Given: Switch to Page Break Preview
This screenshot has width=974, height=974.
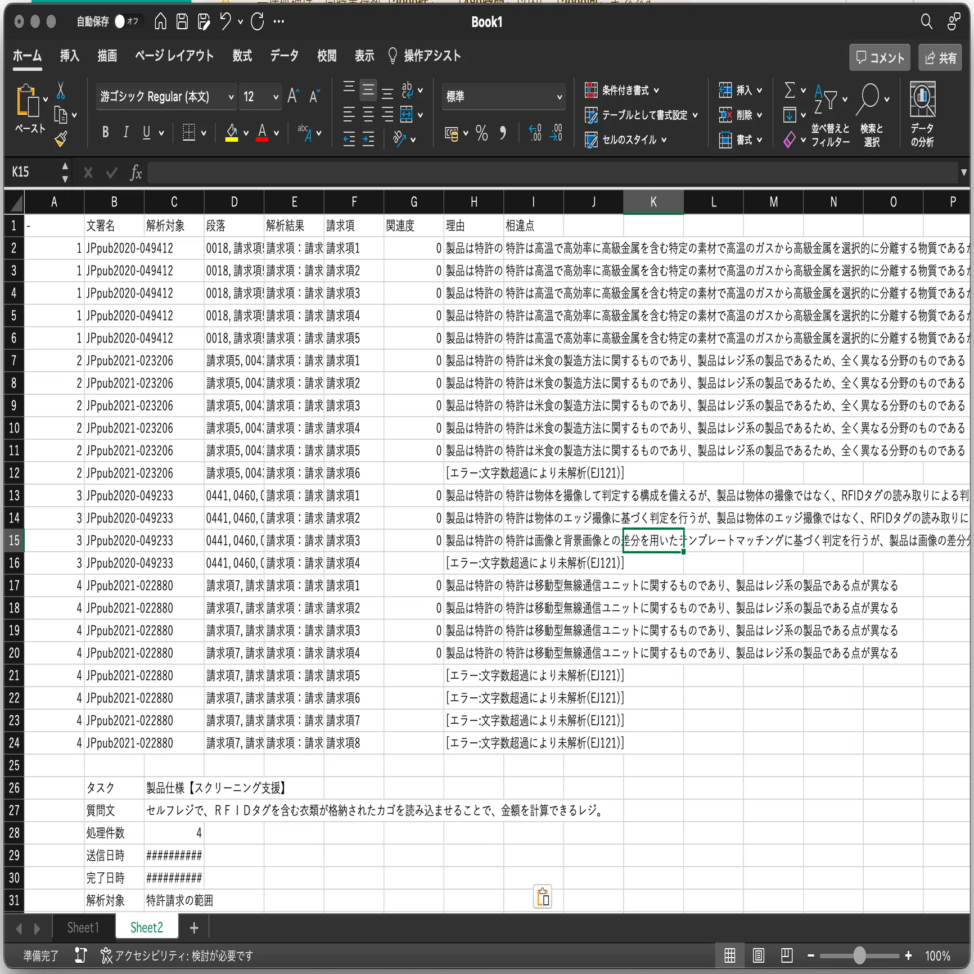Looking at the screenshot, I should (786, 955).
